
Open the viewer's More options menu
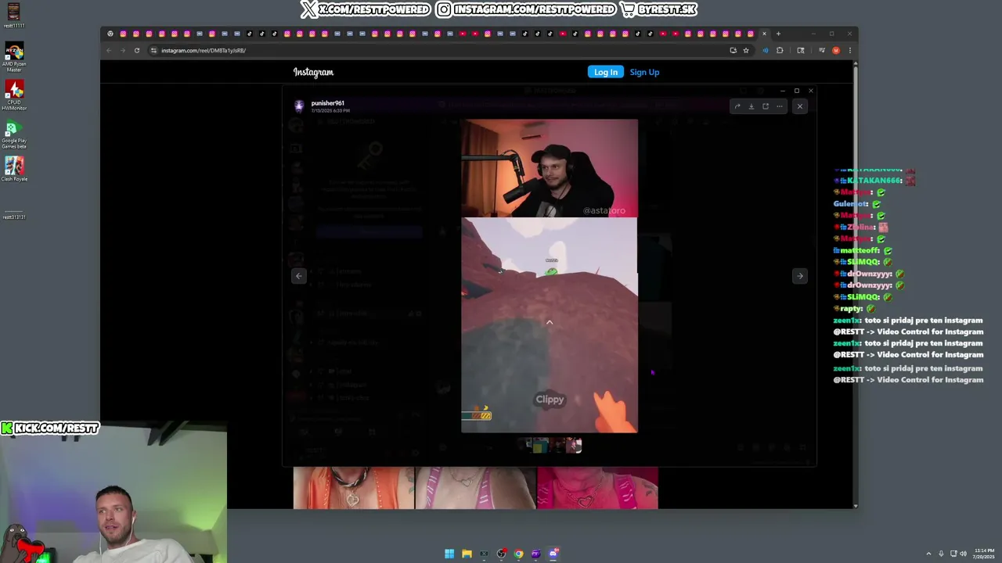(x=780, y=106)
